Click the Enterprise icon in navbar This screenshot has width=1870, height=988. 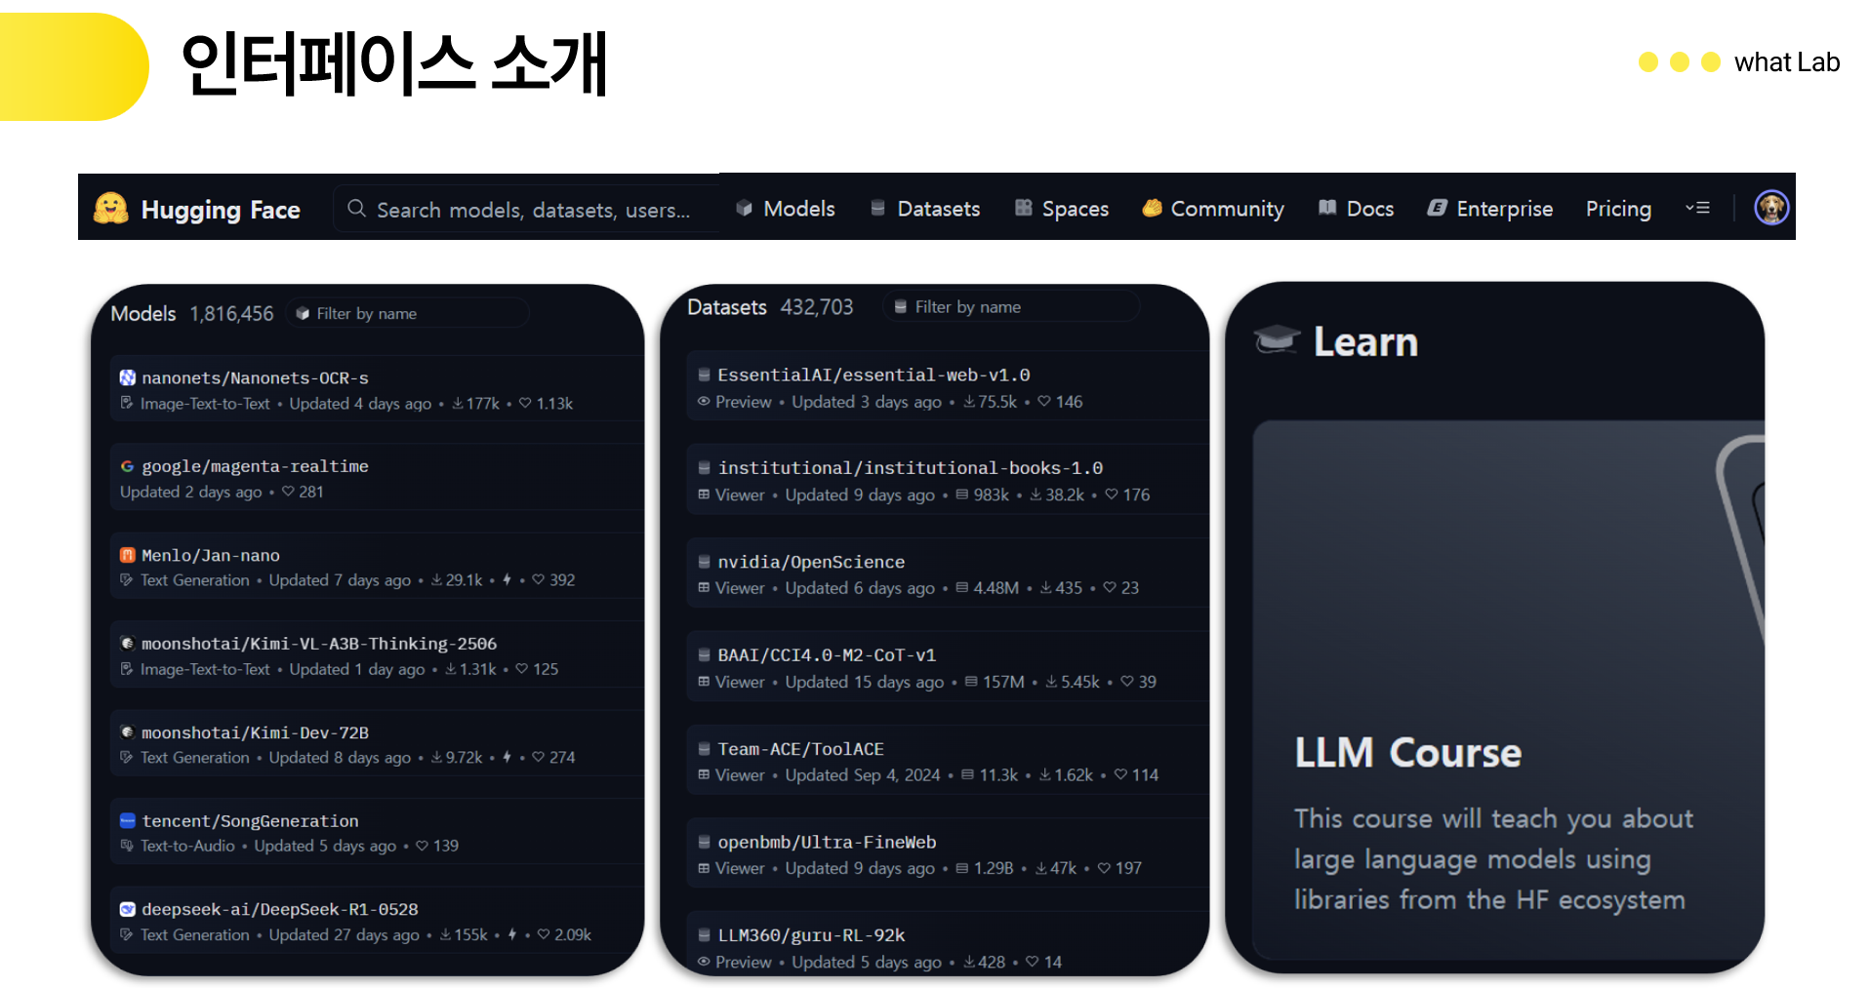pyautogui.click(x=1437, y=208)
